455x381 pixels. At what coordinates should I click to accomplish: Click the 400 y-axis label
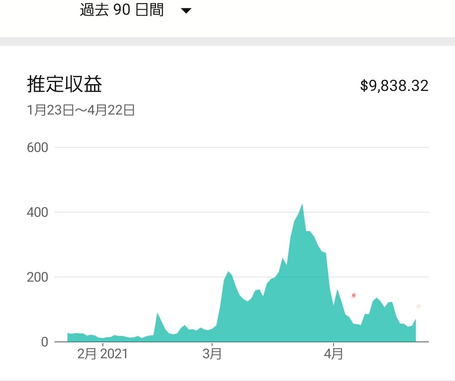coord(38,212)
